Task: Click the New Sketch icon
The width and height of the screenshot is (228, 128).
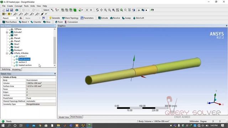Action: pos(43,18)
